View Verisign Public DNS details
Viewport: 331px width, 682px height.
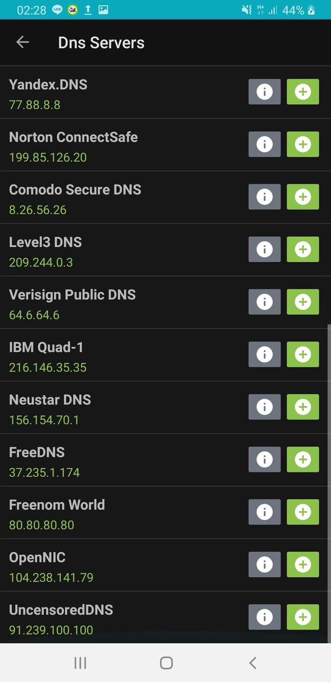[x=264, y=302]
